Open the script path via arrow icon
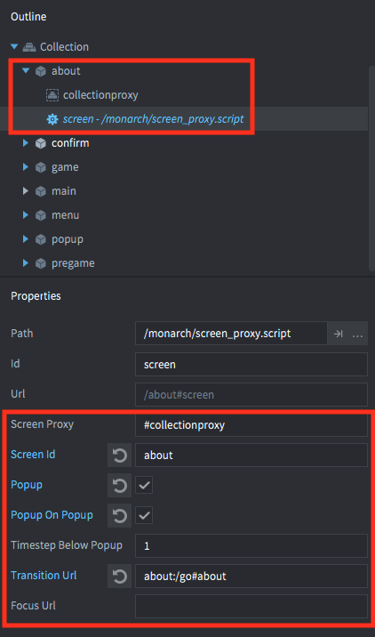The width and height of the screenshot is (375, 637). pyautogui.click(x=338, y=334)
